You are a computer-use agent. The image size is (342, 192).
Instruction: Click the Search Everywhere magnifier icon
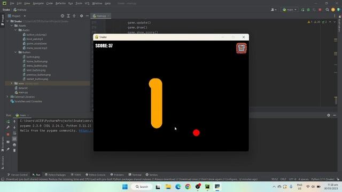(x=327, y=10)
